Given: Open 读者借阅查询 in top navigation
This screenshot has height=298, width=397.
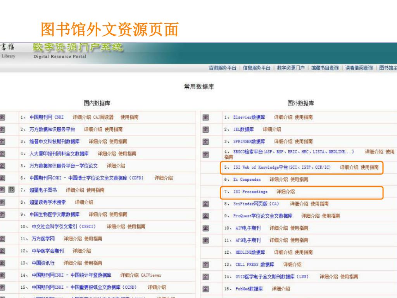Looking at the screenshot, I should 359,68.
